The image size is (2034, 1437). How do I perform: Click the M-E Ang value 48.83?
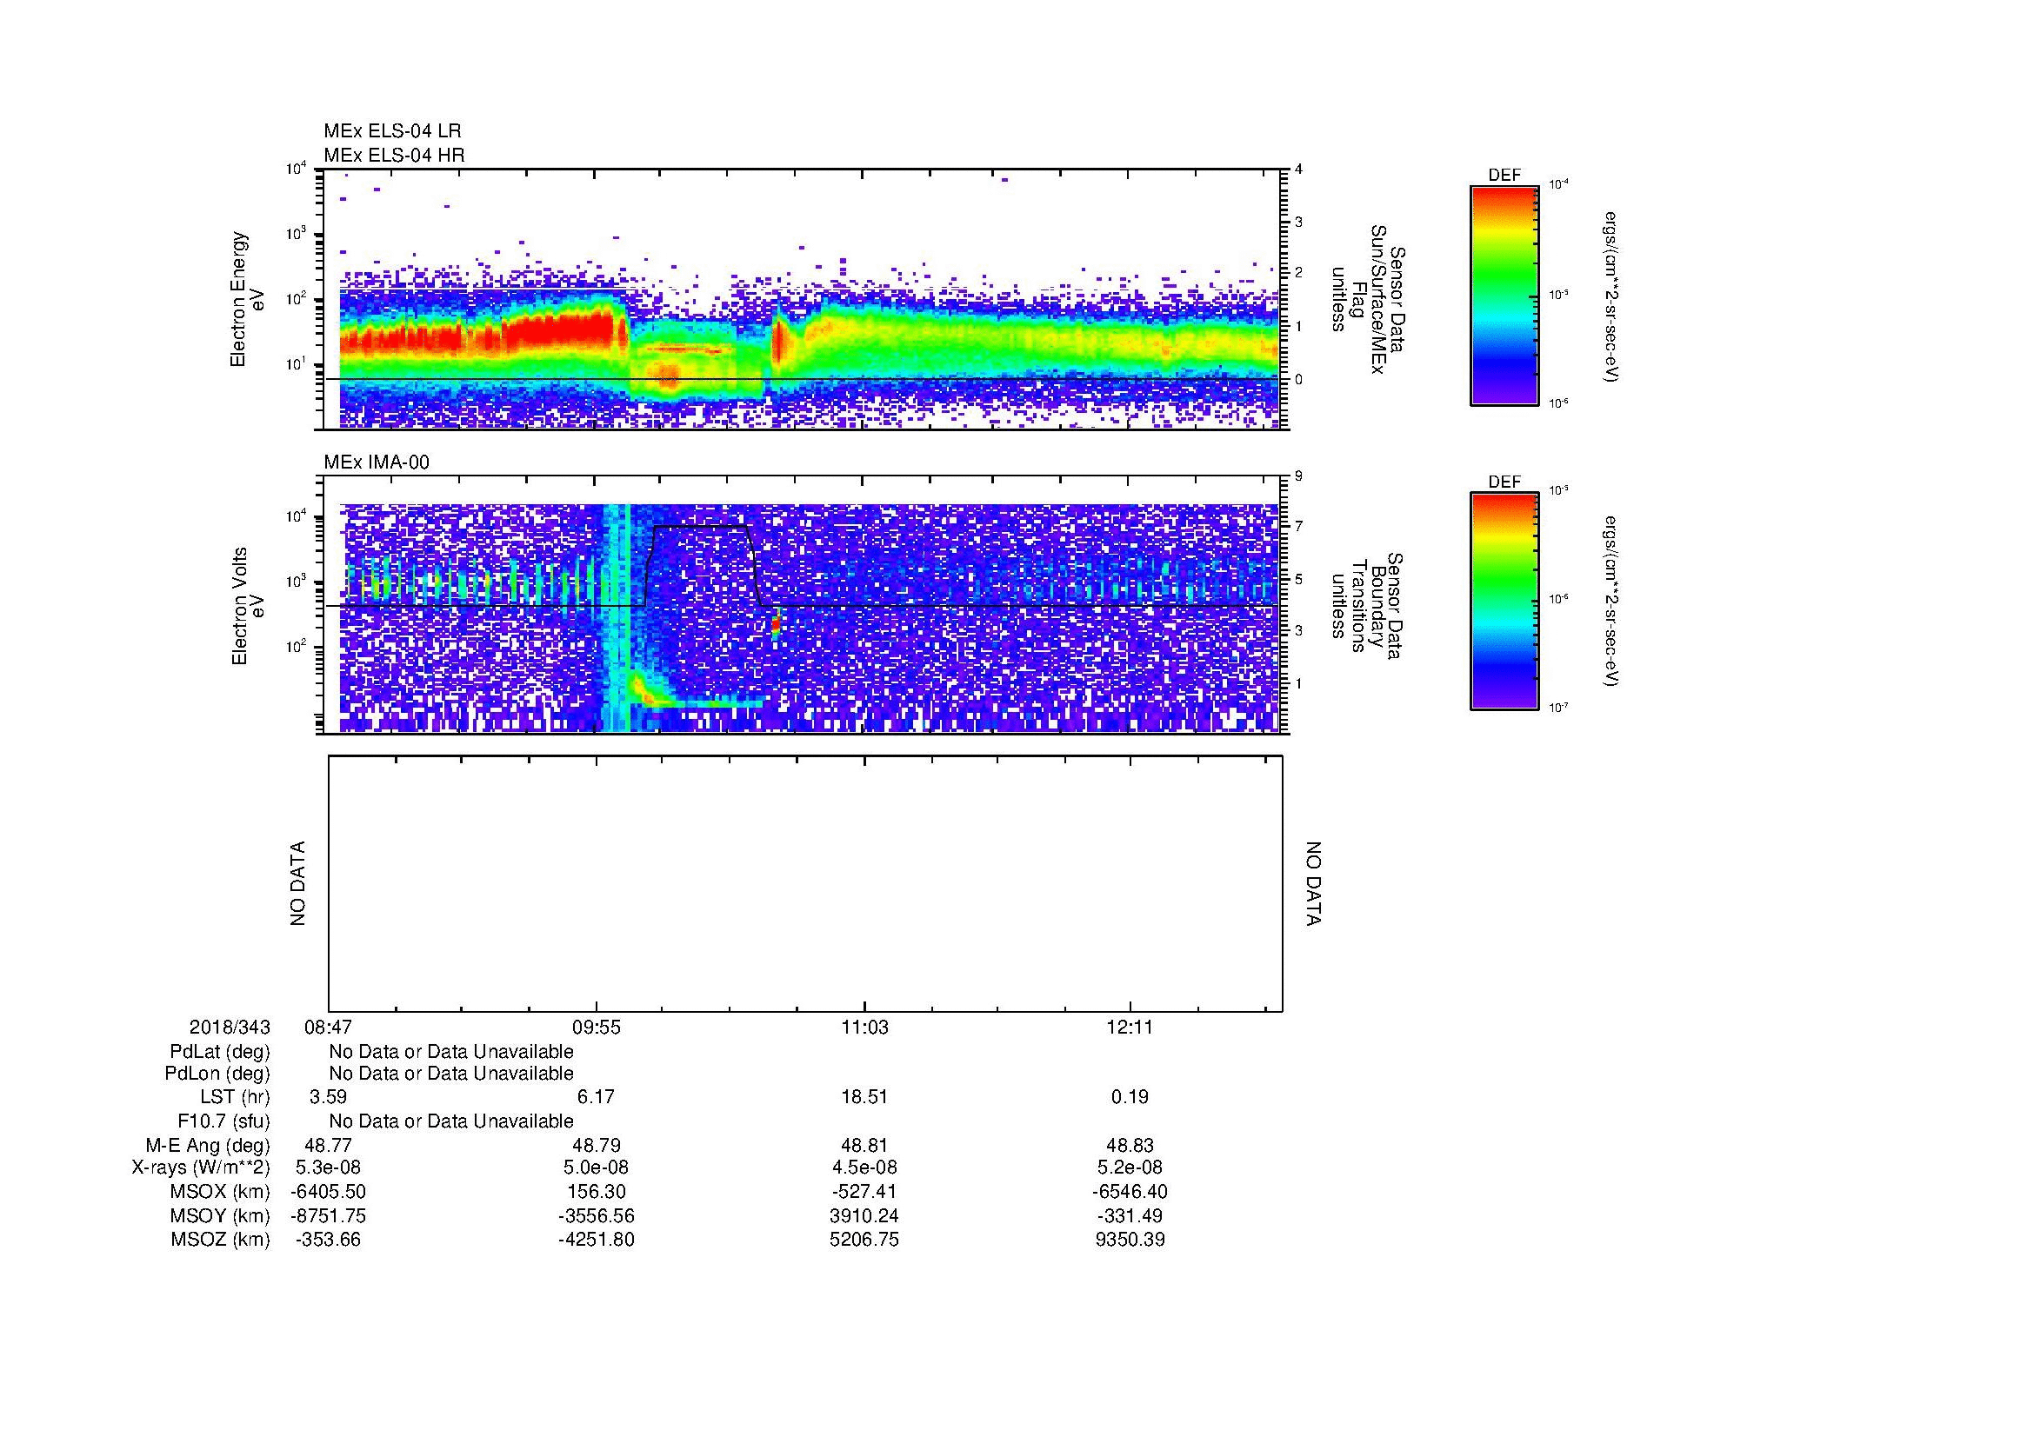coord(1130,1145)
